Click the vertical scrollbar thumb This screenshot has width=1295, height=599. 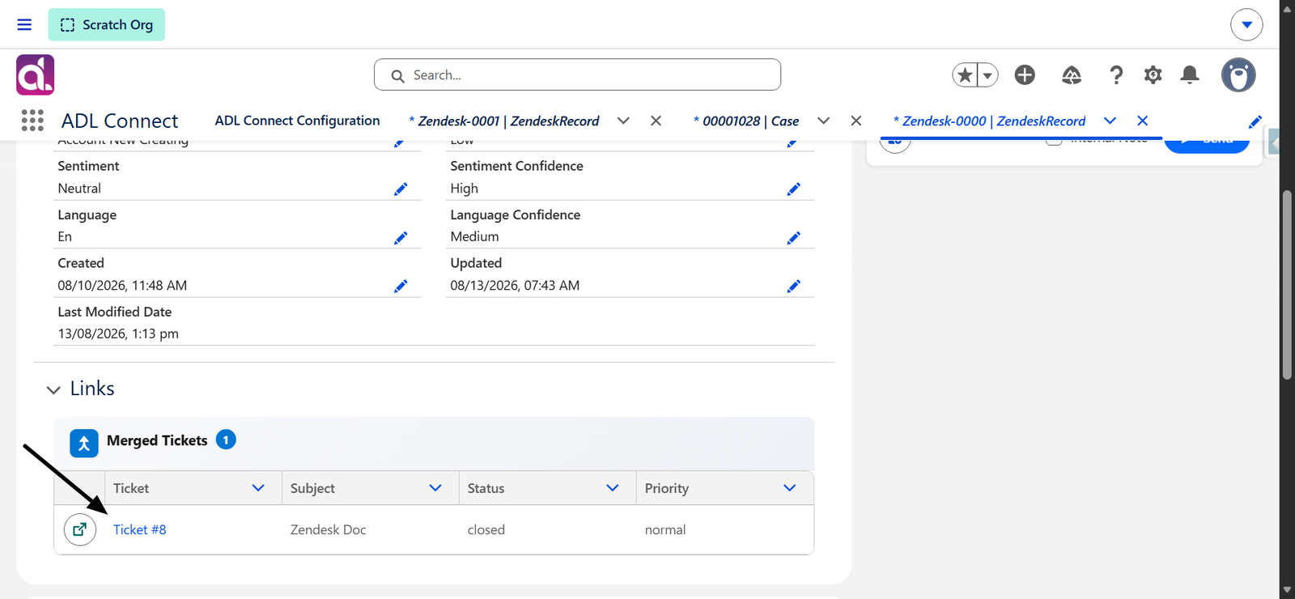click(x=1287, y=284)
